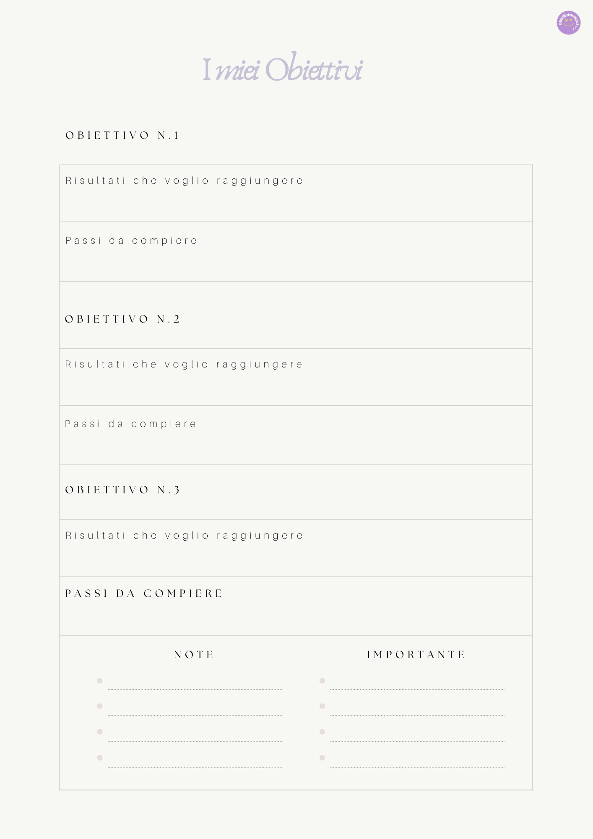The image size is (593, 839).
Task: Click the last dotted line under IMPORTANTE
Action: click(417, 767)
